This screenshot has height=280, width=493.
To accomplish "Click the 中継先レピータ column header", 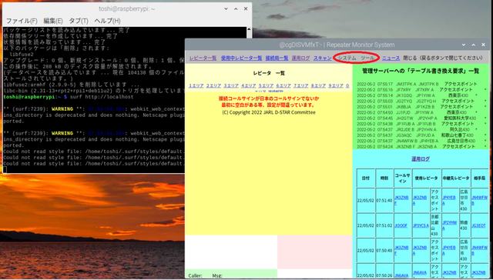I will [456, 178].
